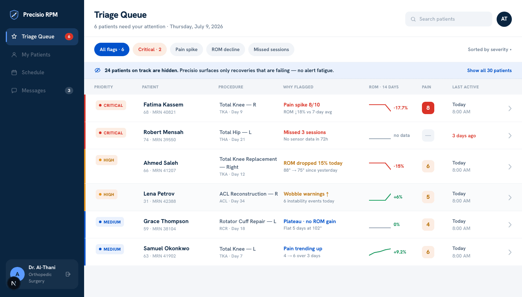The height and width of the screenshot is (297, 522).
Task: Click the red 6 badge on Triage Queue
Action: point(69,37)
